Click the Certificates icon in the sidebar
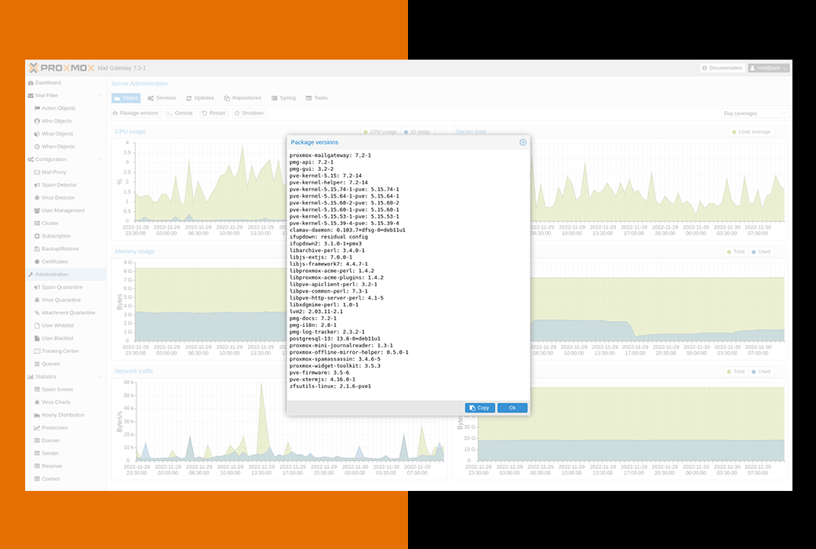816x549 pixels. (x=37, y=262)
